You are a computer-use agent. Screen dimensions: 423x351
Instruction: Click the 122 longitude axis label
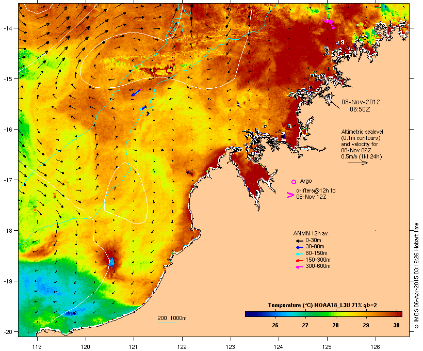click(182, 347)
